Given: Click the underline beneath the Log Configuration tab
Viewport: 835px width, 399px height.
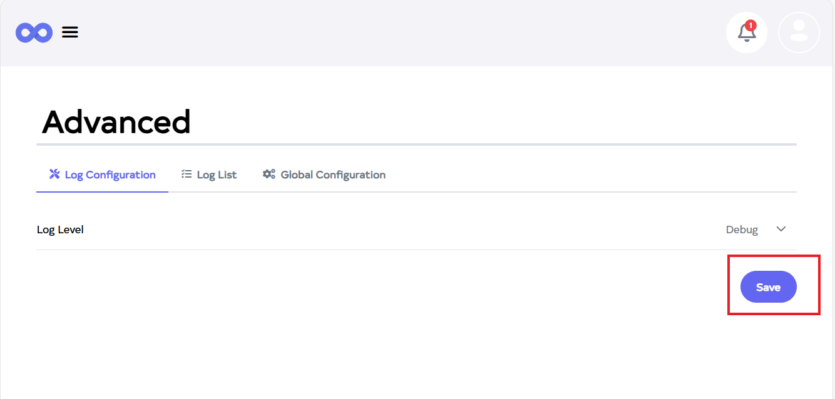Looking at the screenshot, I should tap(102, 191).
